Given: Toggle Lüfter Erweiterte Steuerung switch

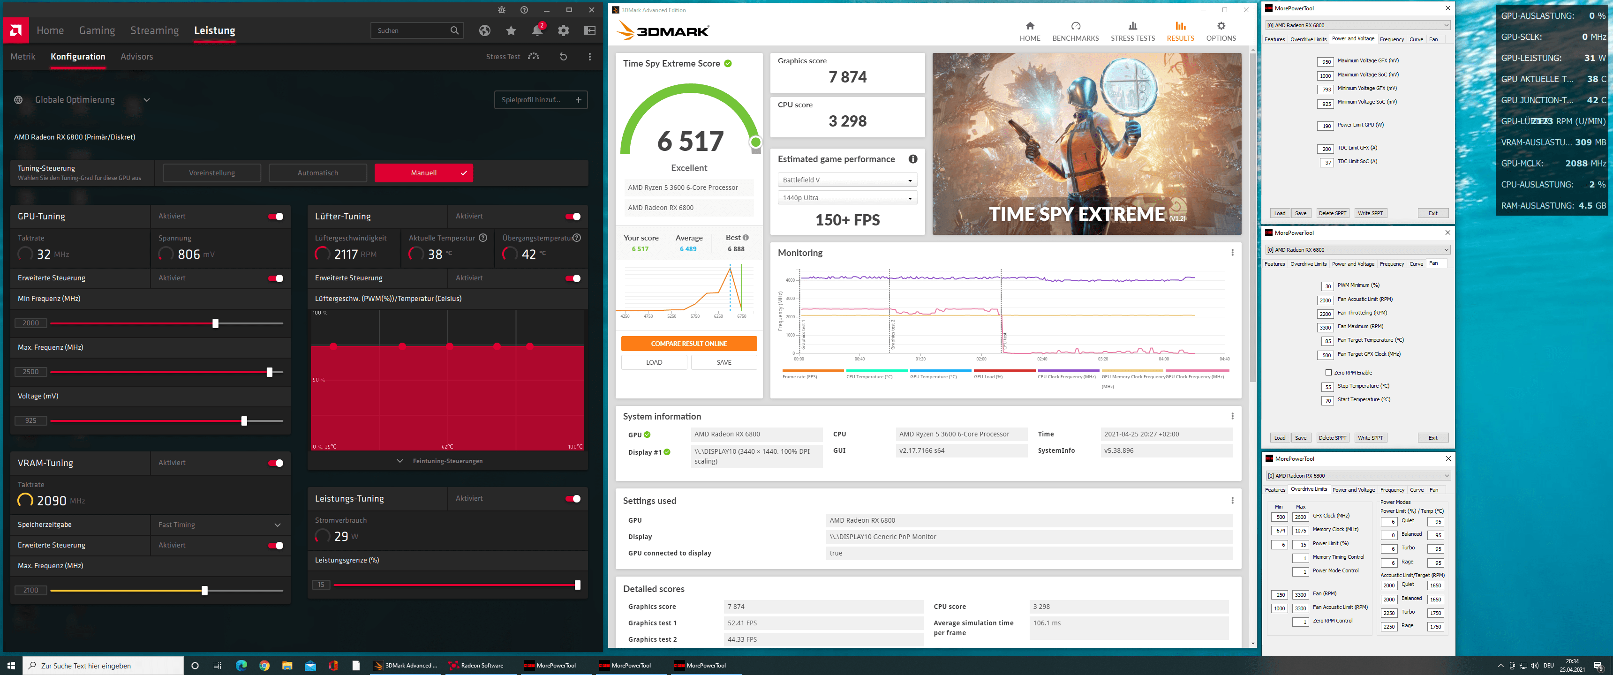Looking at the screenshot, I should [x=573, y=278].
